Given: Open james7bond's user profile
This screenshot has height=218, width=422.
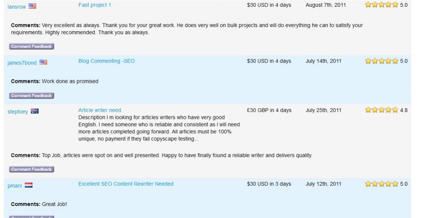Looking at the screenshot, I should [x=22, y=63].
